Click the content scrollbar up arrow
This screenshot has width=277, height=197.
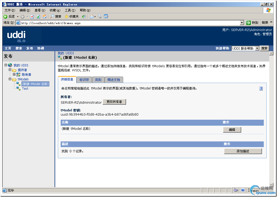(271, 53)
